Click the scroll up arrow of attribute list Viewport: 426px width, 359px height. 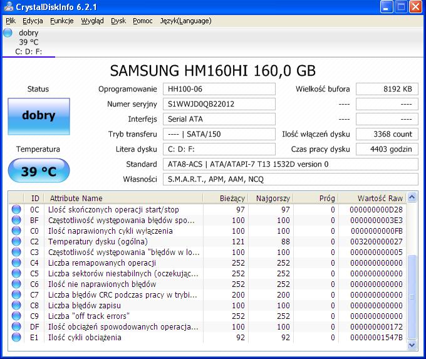pyautogui.click(x=412, y=197)
